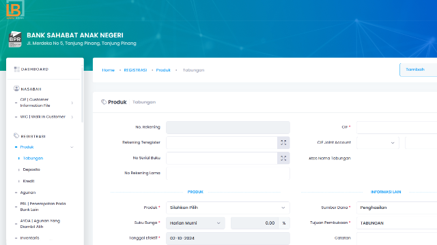Click the Registrasi tag icon in sidebar
437x245 pixels.
[x=16, y=136]
